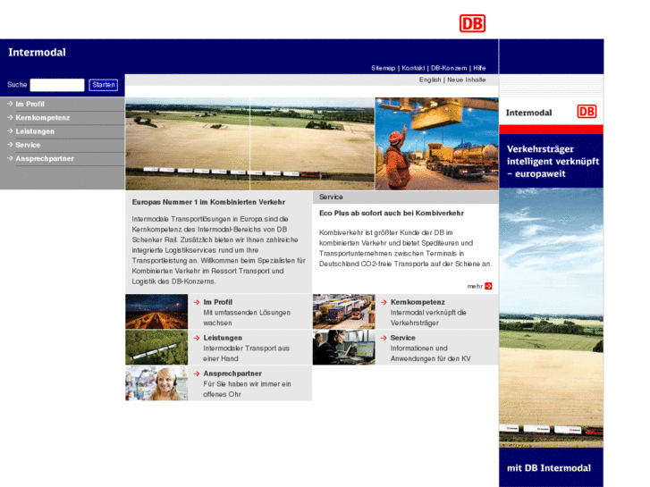Click the mehr link under Eco Plus article
The height and width of the screenshot is (487, 650).
click(475, 286)
